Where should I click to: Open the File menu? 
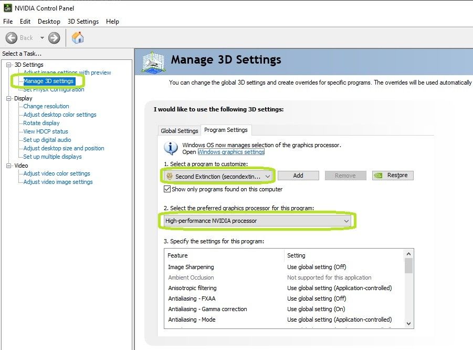point(8,22)
